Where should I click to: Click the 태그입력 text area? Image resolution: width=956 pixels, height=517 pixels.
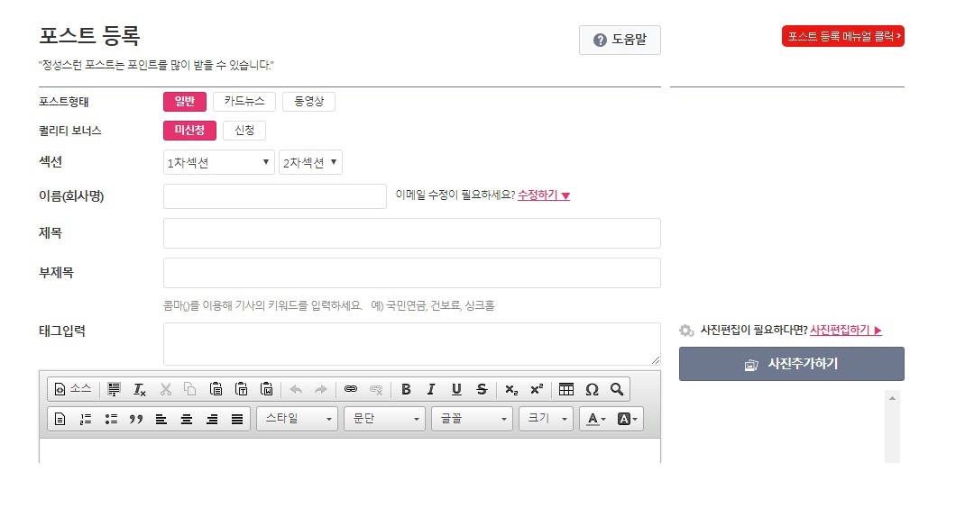(x=412, y=344)
